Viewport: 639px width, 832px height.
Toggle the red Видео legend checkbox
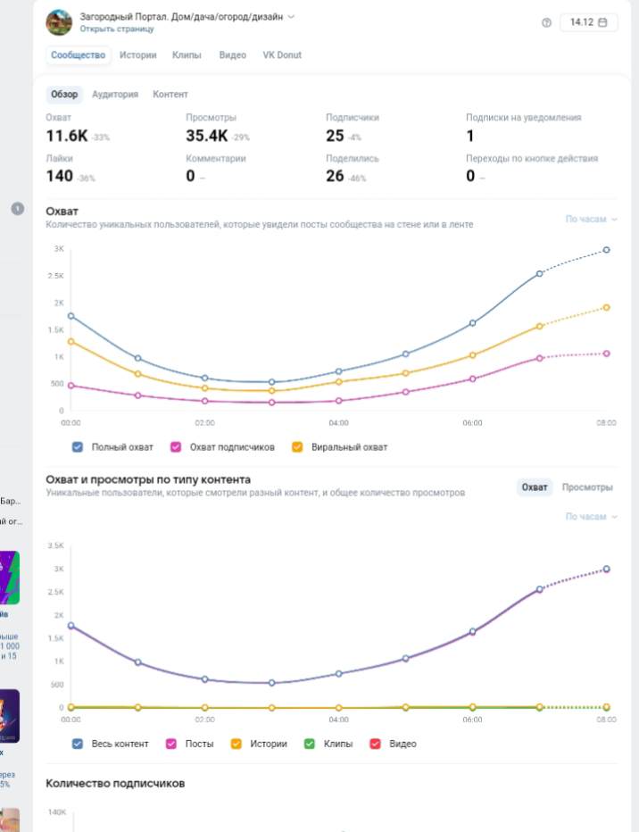pos(375,744)
